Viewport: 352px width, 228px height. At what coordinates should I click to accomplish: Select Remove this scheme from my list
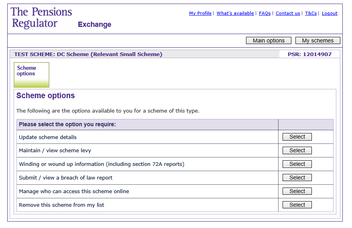click(x=297, y=205)
